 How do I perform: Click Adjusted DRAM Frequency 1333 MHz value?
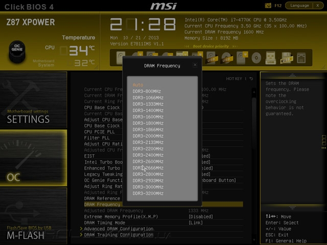(198, 211)
